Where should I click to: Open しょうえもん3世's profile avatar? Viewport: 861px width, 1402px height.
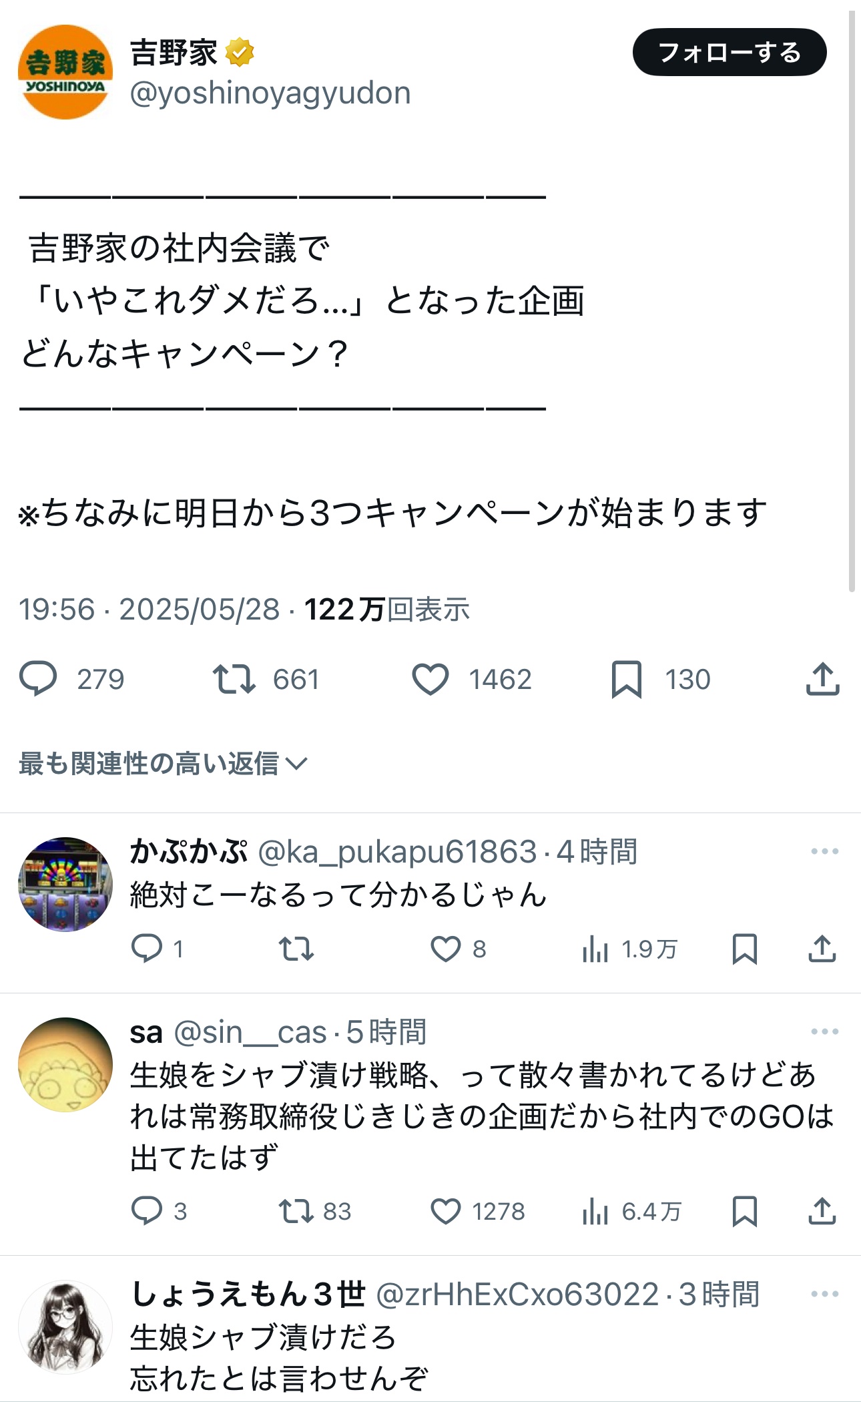(65, 1327)
